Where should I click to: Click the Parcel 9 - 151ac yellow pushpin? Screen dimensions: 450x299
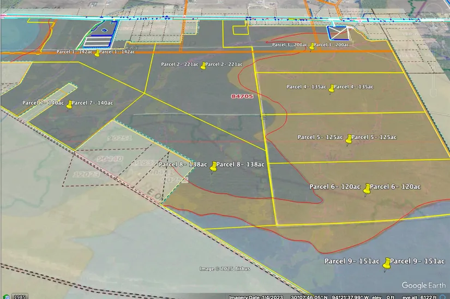(x=387, y=264)
